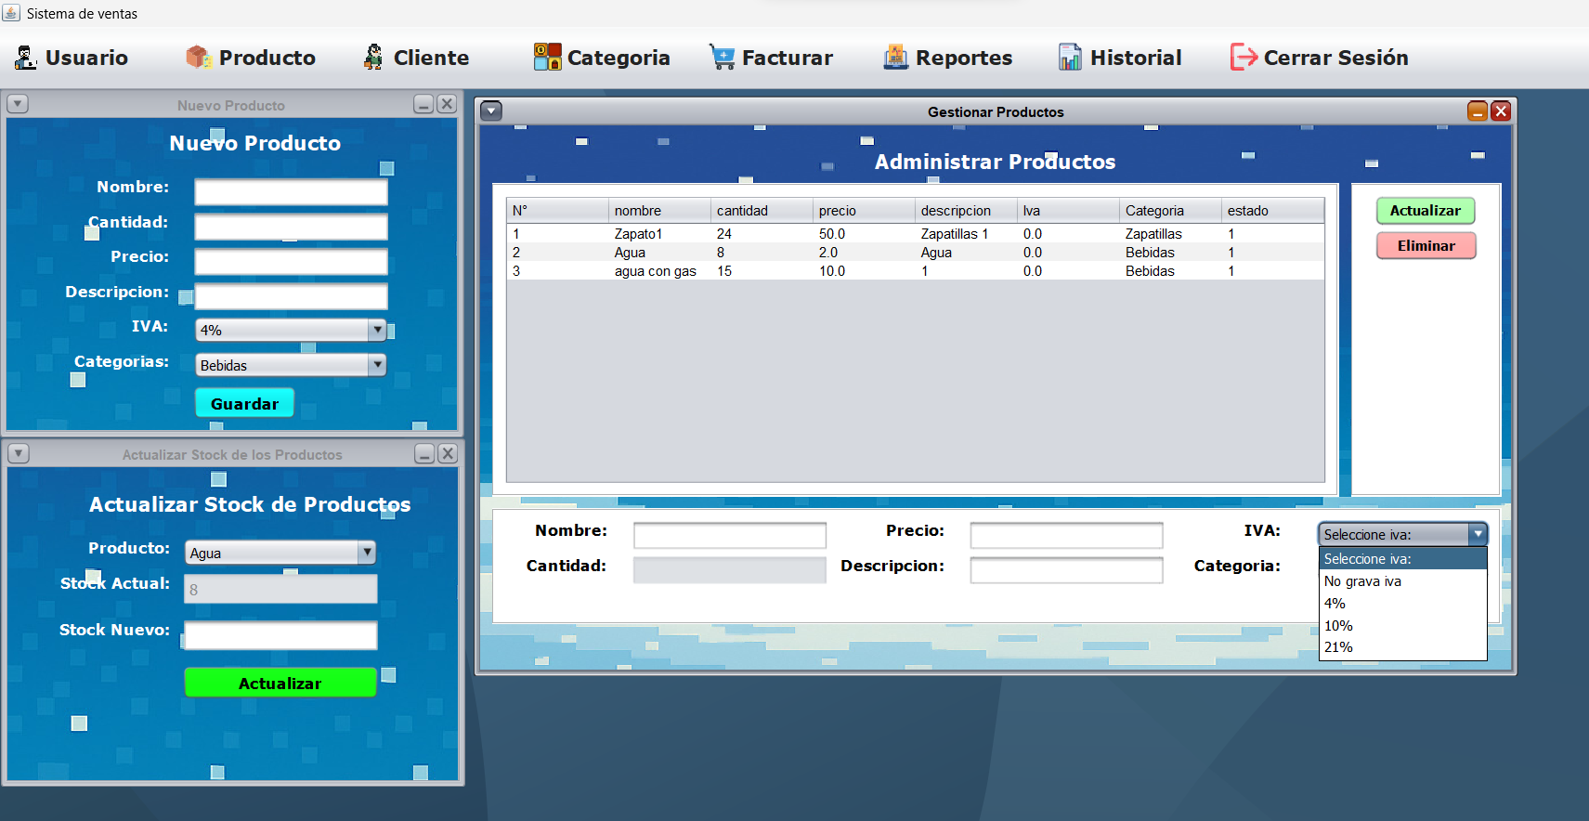The height and width of the screenshot is (821, 1589).
Task: Select the Zapato1 table row
Action: (x=916, y=234)
